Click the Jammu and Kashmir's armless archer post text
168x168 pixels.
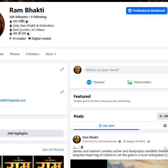click(120, 153)
